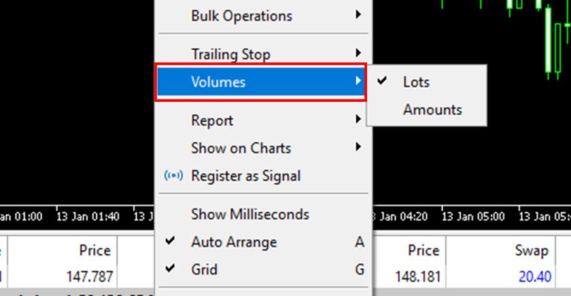Screen dimensions: 571x296
Task: Enable the Show Milliseconds option
Action: [249, 214]
